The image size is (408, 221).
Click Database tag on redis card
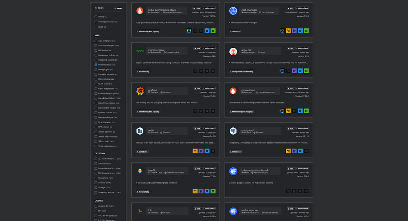pyautogui.click(x=142, y=152)
